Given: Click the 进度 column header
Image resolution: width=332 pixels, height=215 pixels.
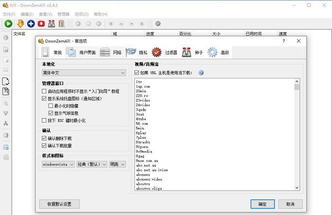Looking at the screenshot, I should (150, 34).
